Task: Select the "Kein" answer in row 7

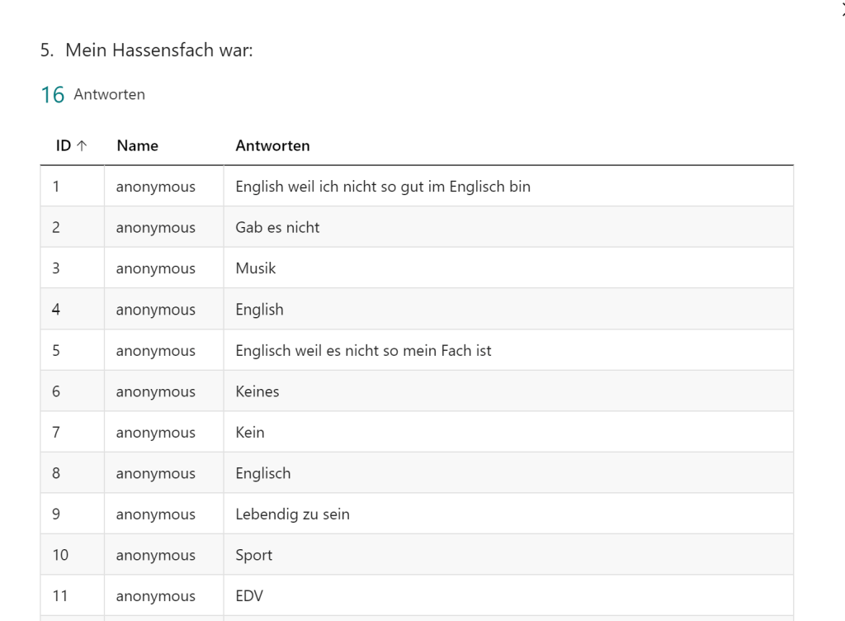Action: point(250,432)
